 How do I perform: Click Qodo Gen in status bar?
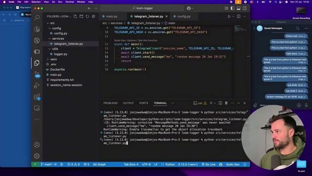(233, 164)
